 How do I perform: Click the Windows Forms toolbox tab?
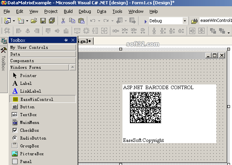tap(39, 67)
